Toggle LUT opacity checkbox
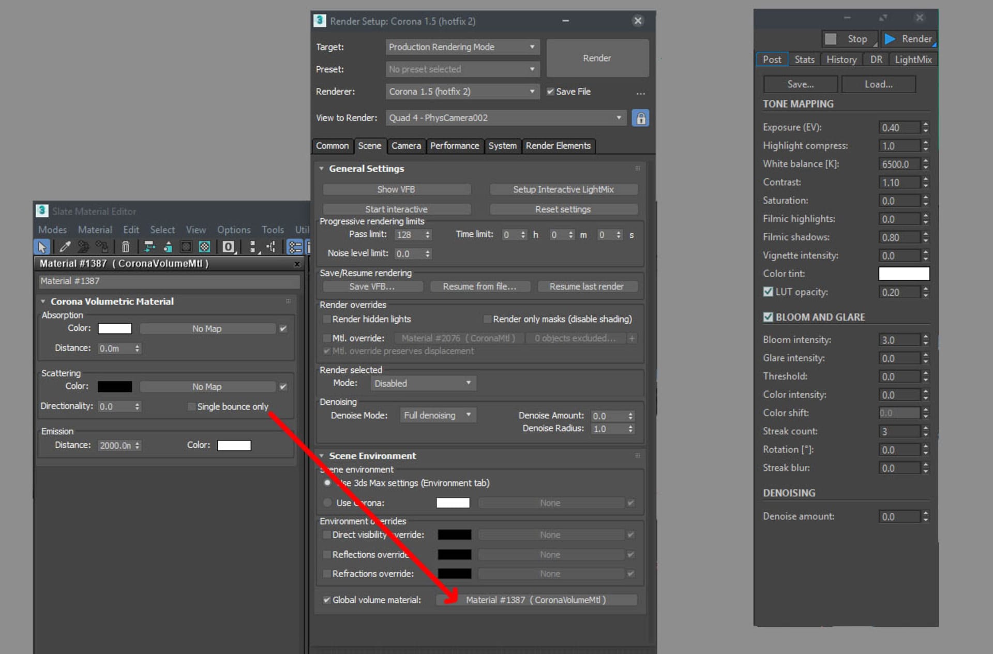 (x=768, y=292)
